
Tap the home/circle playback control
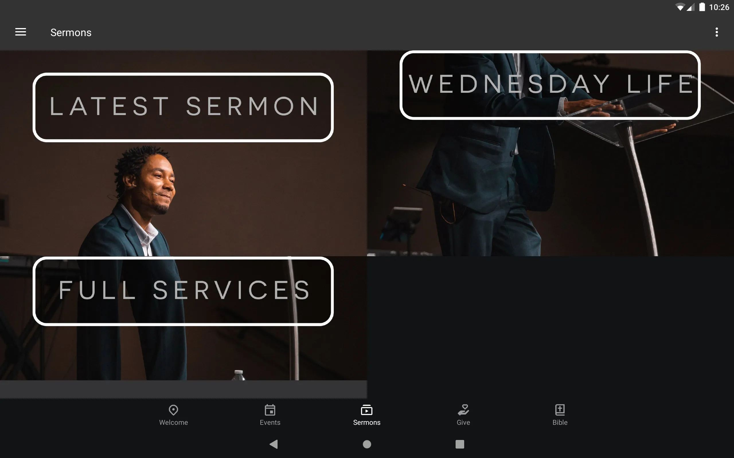[x=367, y=443]
